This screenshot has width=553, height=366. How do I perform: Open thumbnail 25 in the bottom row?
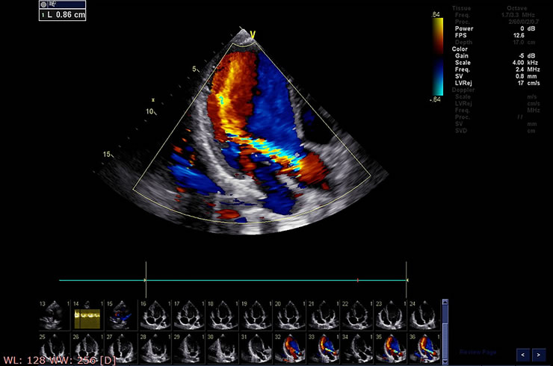[x=53, y=348]
